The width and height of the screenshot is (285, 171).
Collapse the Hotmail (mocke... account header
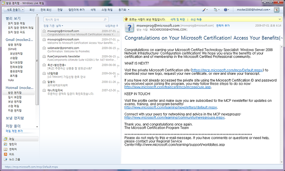tap(19, 88)
